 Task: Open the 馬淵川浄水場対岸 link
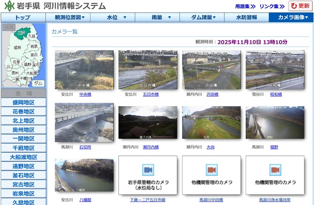(275, 200)
